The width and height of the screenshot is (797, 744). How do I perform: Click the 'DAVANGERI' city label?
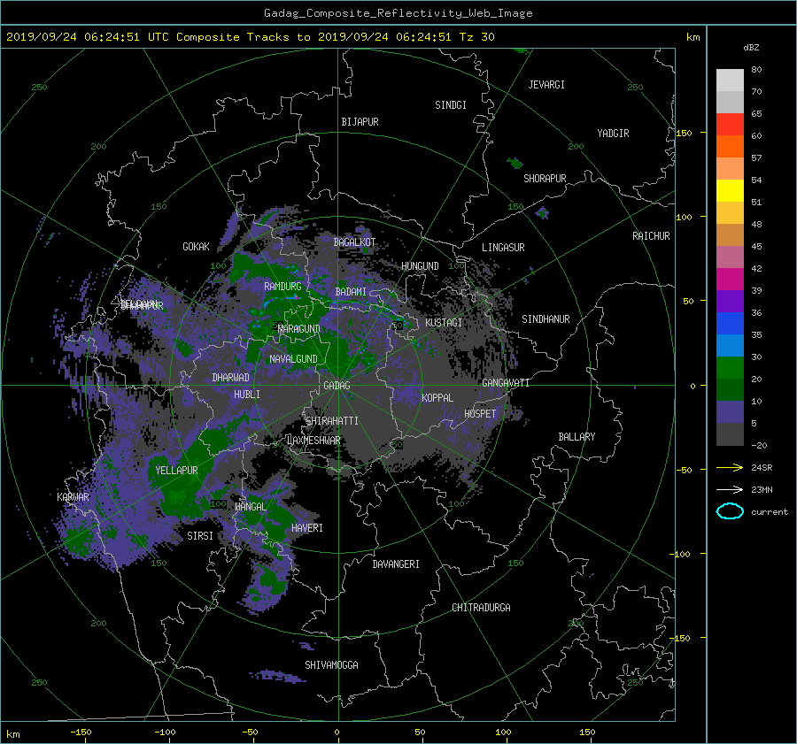pyautogui.click(x=396, y=564)
